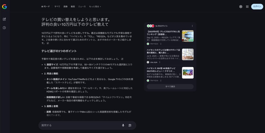Open the settings gear icon
The width and height of the screenshot is (265, 133).
pos(241,6)
